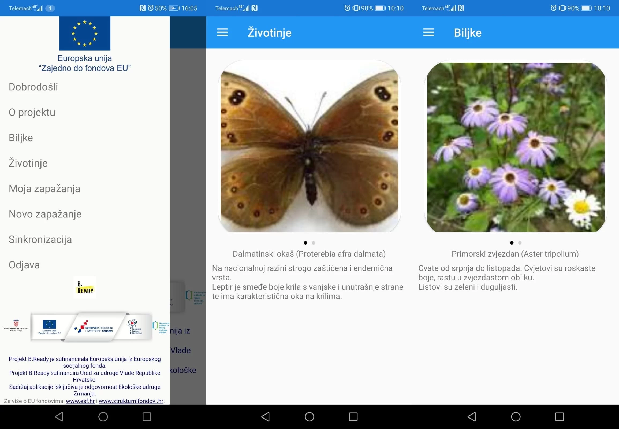
Task: Open Životinje from drawer menu
Action: 28,164
